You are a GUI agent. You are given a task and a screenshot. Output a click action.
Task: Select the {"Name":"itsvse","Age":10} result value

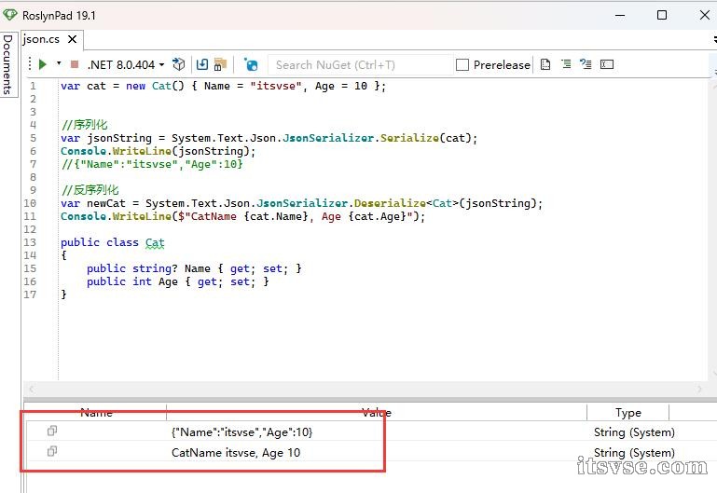click(241, 432)
